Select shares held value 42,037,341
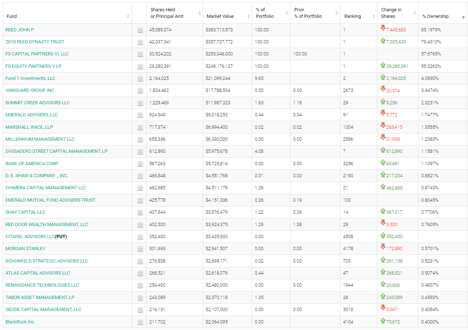The image size is (468, 330). pyautogui.click(x=160, y=42)
